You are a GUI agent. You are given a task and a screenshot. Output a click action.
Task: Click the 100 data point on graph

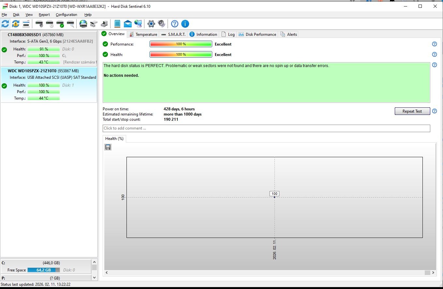[274, 197]
